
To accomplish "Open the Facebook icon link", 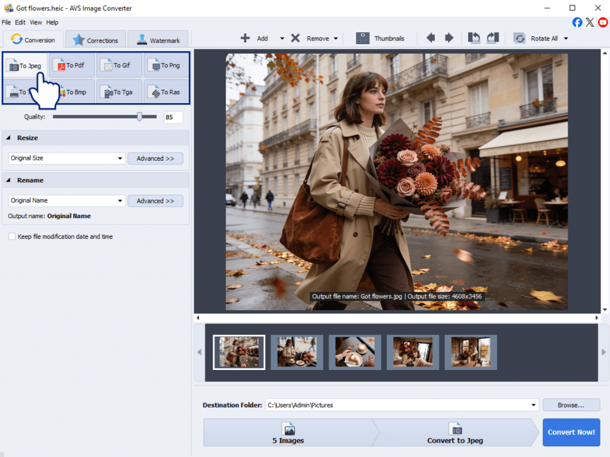I will pos(577,22).
